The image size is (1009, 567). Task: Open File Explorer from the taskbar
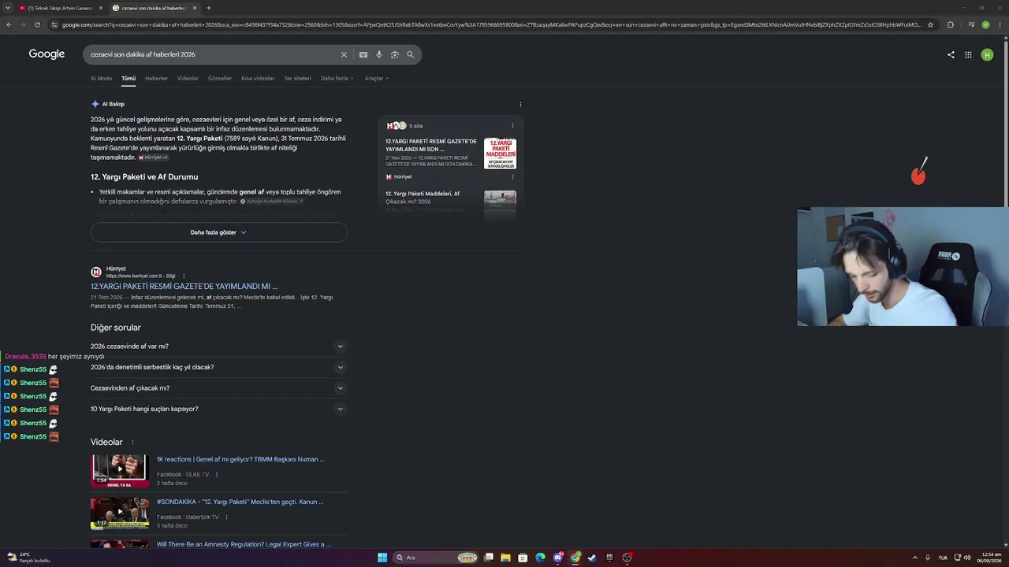click(x=505, y=558)
